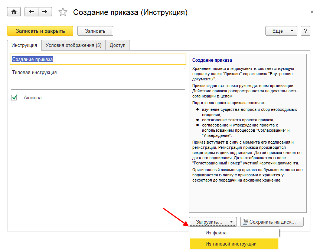Star this form as a favorite
The width and height of the screenshot is (320, 250).
click(62, 12)
